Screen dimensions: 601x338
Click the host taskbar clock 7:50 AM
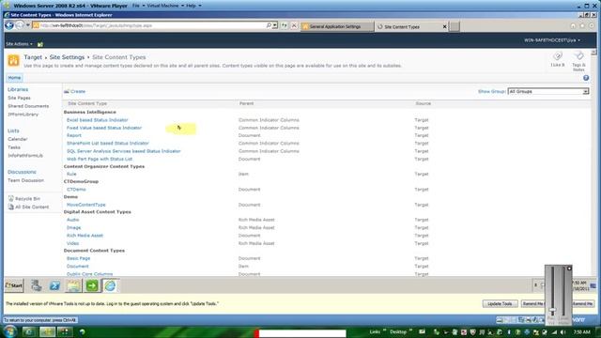click(x=582, y=331)
